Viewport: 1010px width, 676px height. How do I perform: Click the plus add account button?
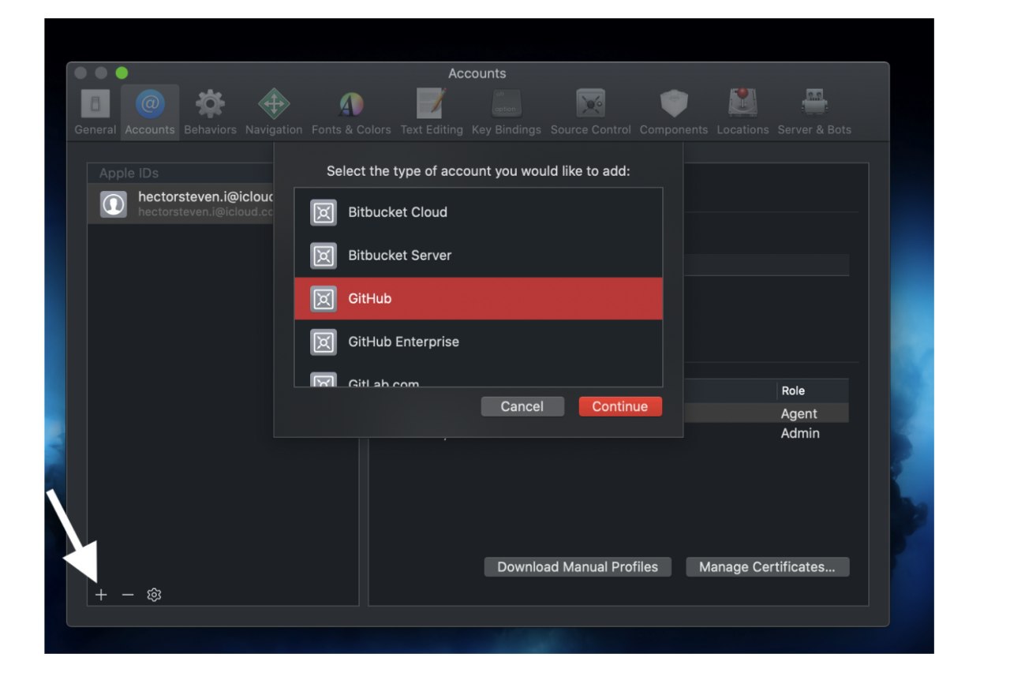tap(101, 595)
